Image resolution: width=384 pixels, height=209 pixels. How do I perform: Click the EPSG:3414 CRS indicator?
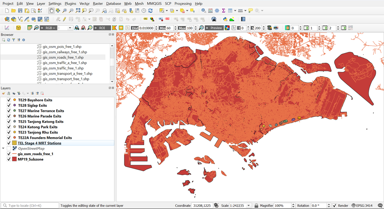tap(362, 205)
